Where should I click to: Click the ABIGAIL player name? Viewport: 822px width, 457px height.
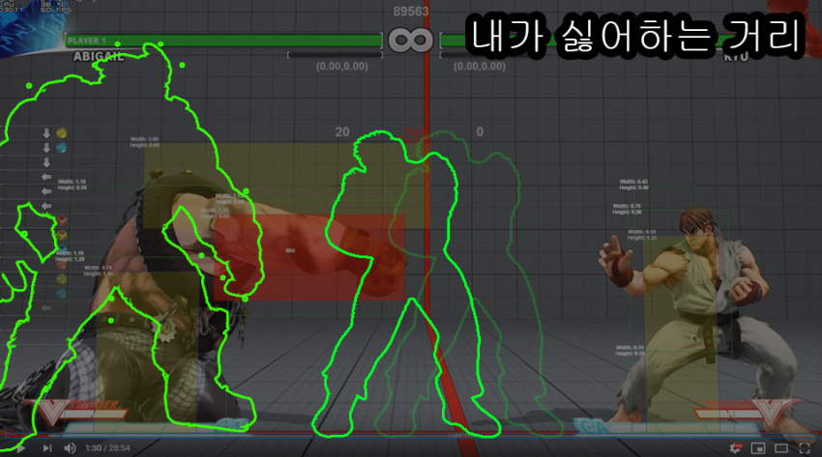click(99, 57)
